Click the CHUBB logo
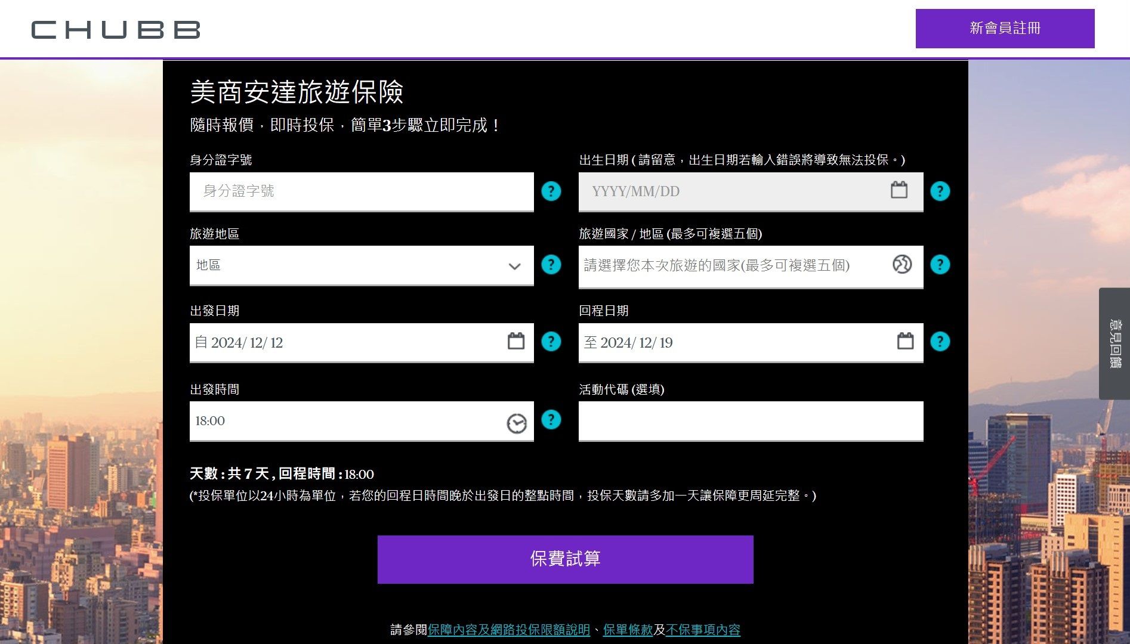The image size is (1130, 644). click(x=116, y=30)
